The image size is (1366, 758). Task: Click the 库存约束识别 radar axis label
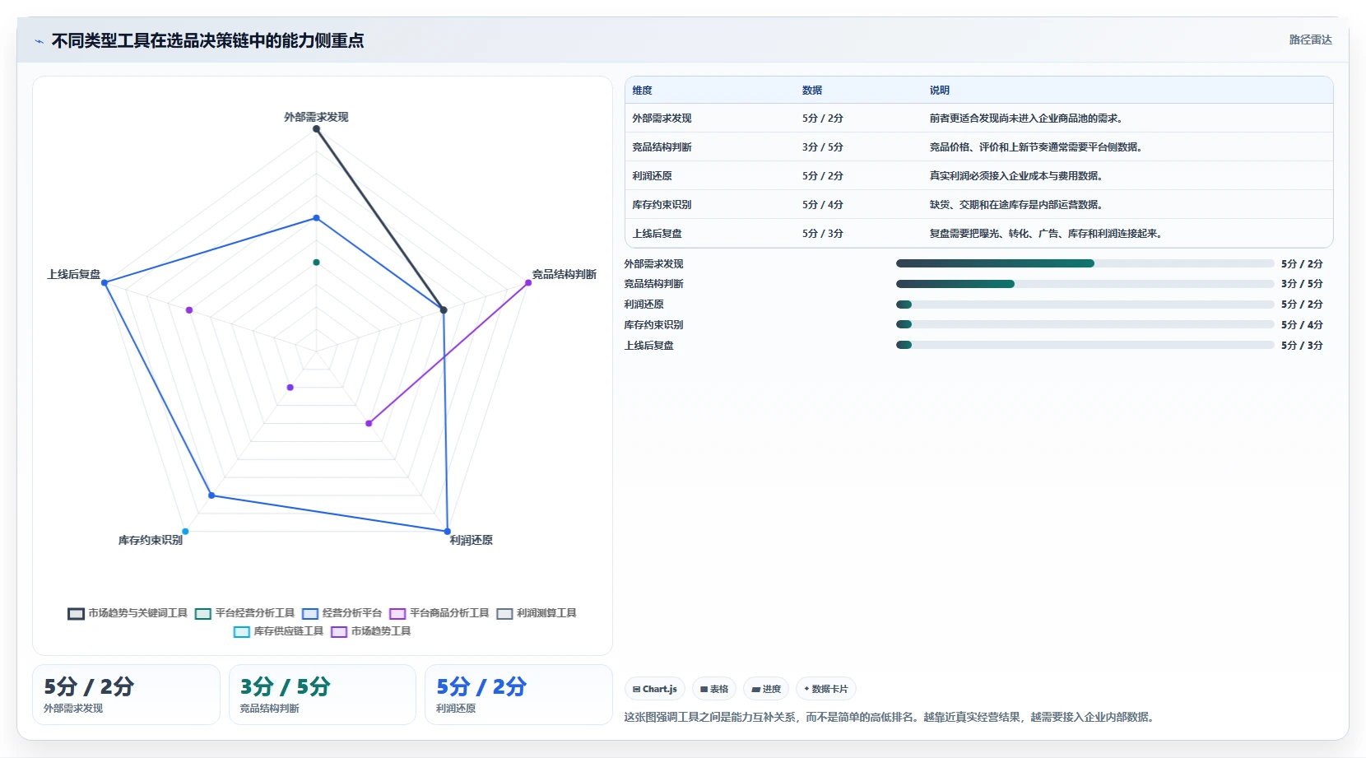pyautogui.click(x=151, y=540)
